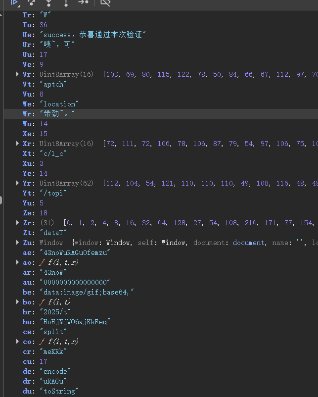Viewport: 318px width, 397px height.
Task: Expand the co function f(i, t, r)
Action: pyautogui.click(x=17, y=341)
